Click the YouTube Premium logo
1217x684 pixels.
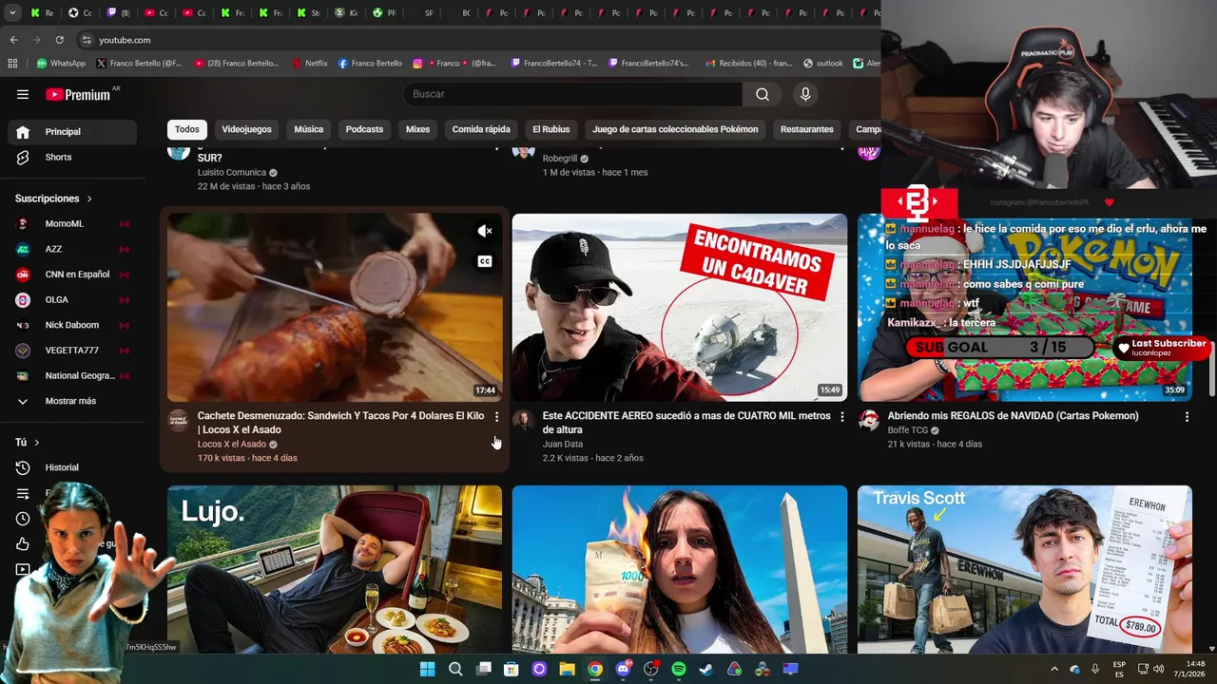[78, 94]
